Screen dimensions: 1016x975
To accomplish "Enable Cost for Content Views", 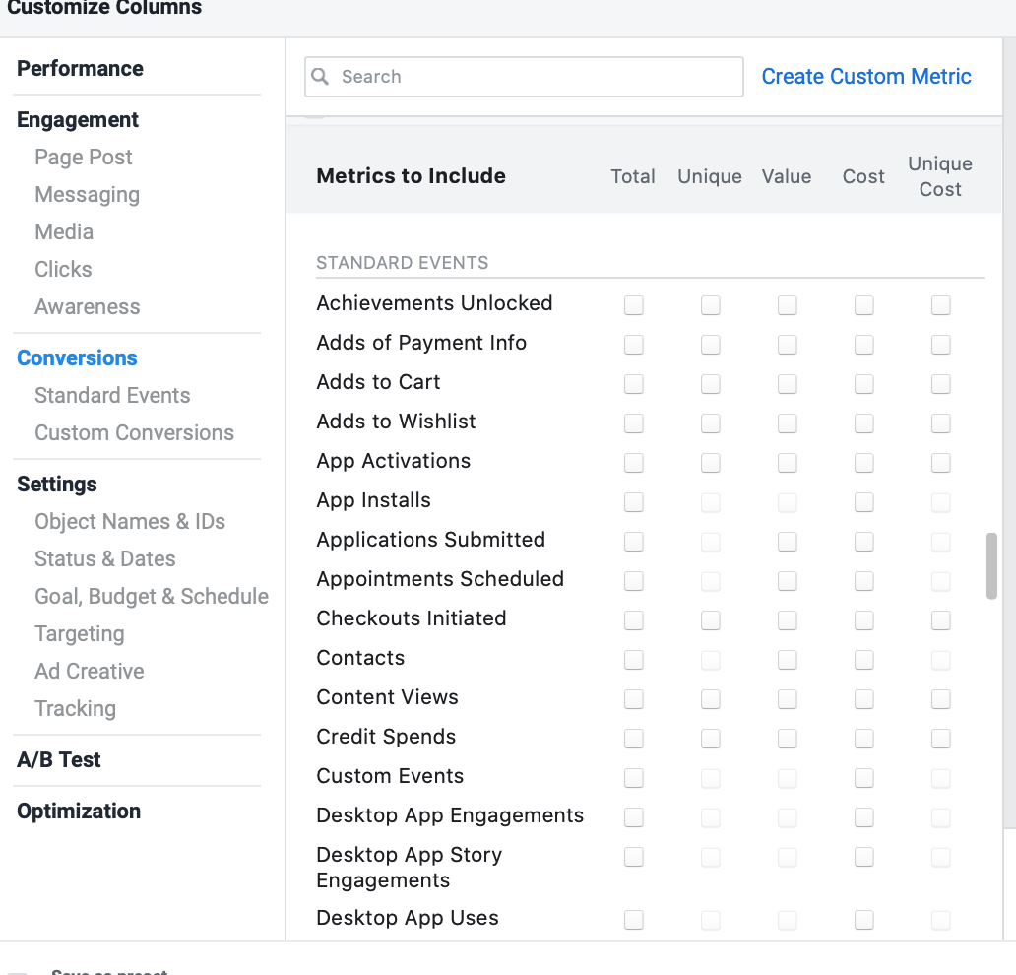I will (x=863, y=699).
